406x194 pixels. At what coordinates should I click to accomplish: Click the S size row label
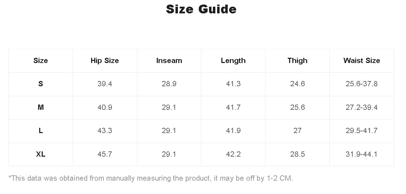coord(41,84)
